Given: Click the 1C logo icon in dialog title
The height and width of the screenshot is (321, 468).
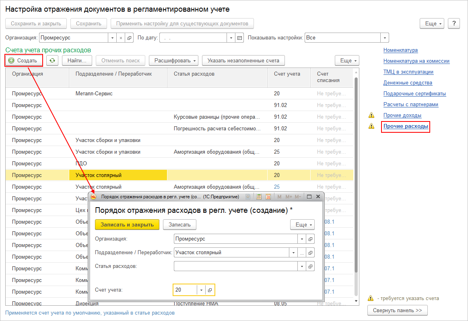Looking at the screenshot, I should click(x=93, y=197).
